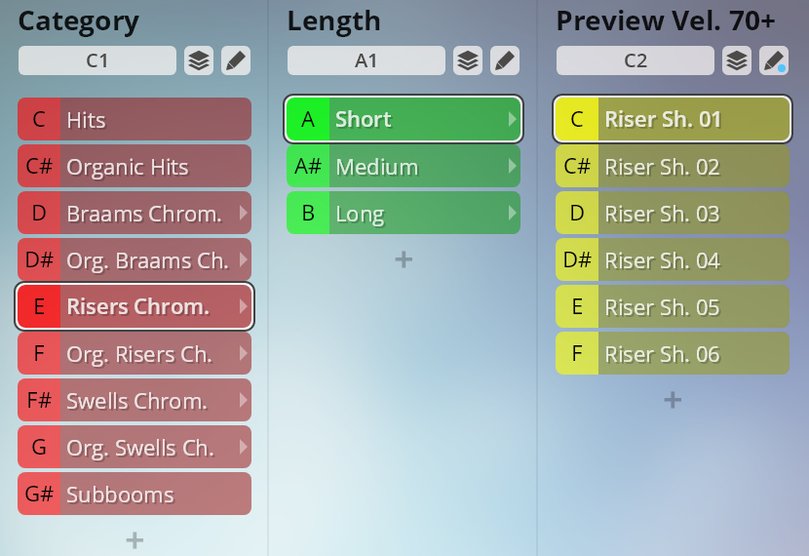The height and width of the screenshot is (556, 809).
Task: Click the yellow C# key swatch
Action: [x=577, y=166]
